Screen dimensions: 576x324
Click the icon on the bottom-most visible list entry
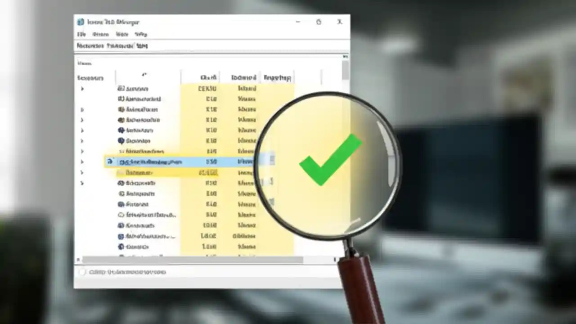point(120,247)
